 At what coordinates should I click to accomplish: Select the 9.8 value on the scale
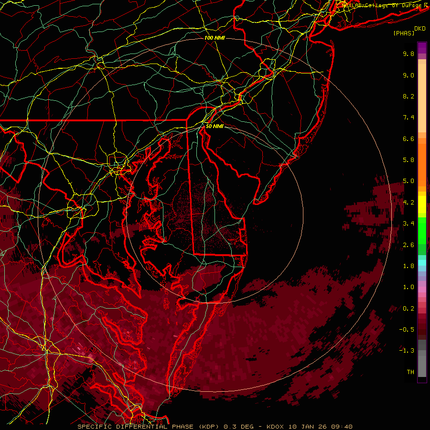[408, 54]
